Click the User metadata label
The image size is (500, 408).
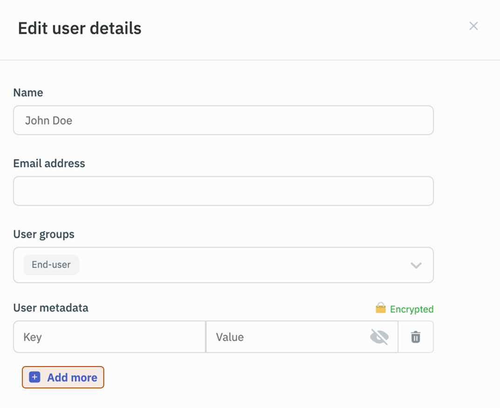tap(51, 308)
